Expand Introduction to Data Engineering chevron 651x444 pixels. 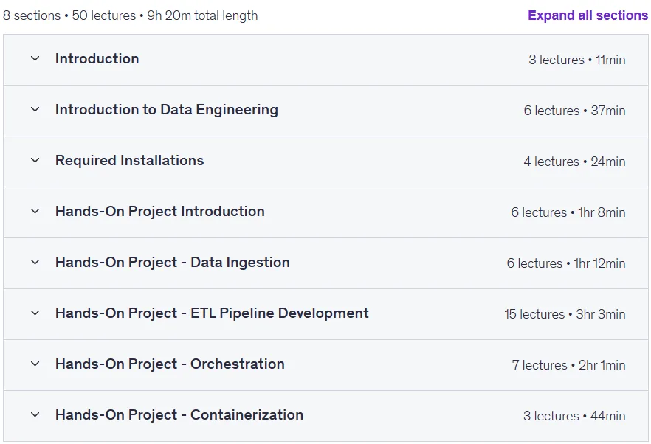tap(35, 110)
